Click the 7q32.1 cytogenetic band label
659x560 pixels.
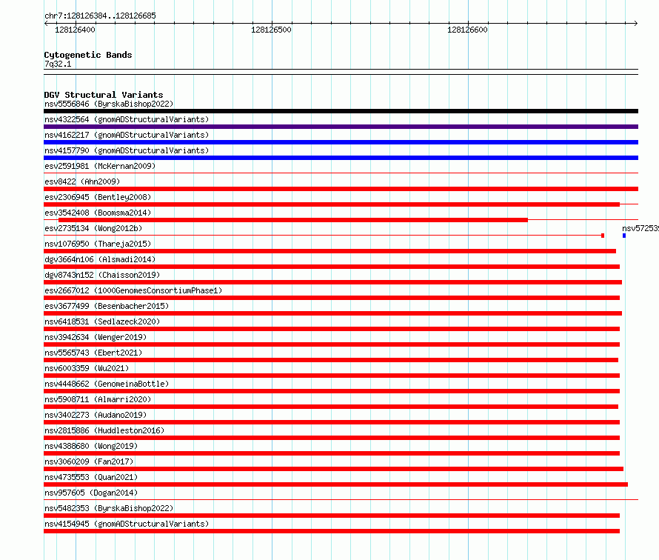point(58,64)
